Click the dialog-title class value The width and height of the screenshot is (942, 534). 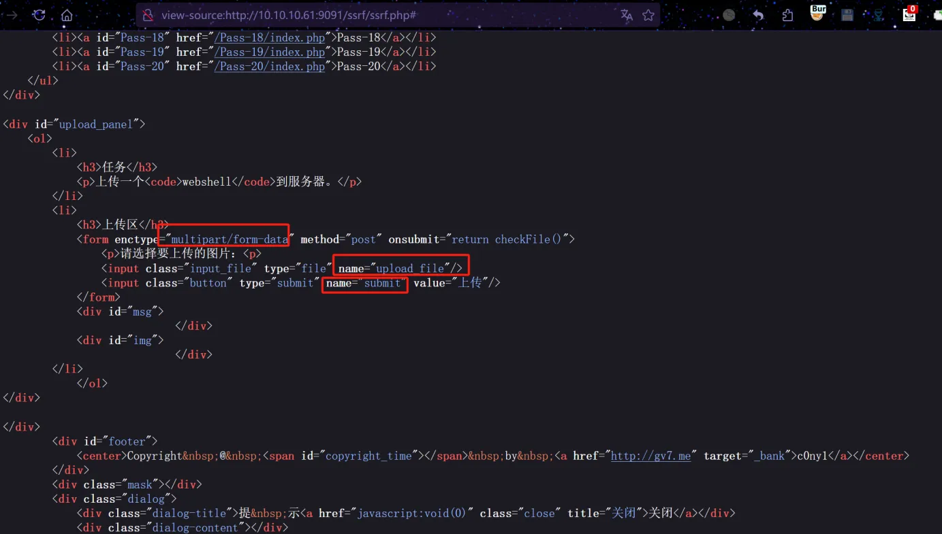(189, 513)
